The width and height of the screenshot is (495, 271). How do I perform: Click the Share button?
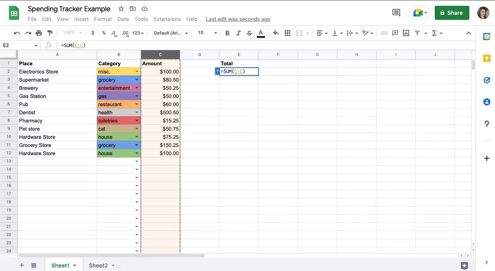coord(451,12)
